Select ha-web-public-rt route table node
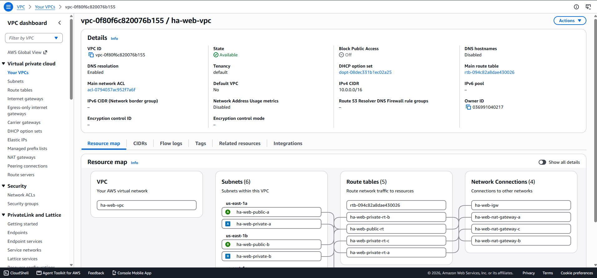Viewport: 597px width, 278px height. pos(396,229)
